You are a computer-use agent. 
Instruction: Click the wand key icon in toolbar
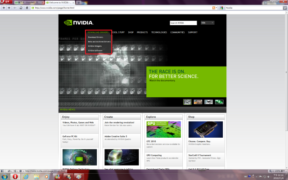[15, 8]
